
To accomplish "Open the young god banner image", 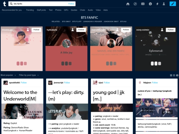I will coord(112,108).
